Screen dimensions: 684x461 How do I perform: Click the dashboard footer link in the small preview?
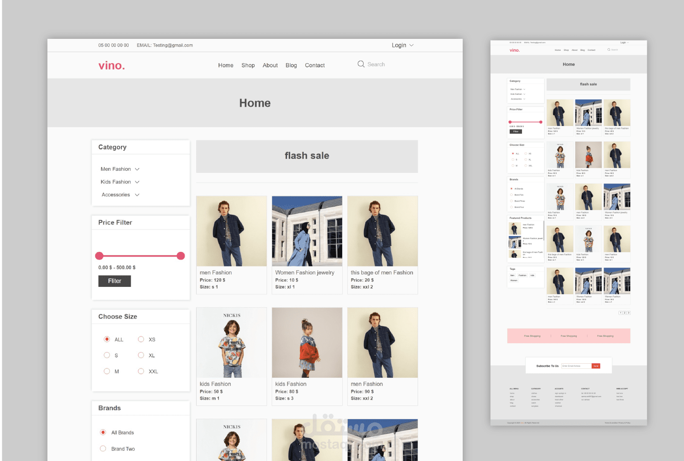[x=559, y=397]
